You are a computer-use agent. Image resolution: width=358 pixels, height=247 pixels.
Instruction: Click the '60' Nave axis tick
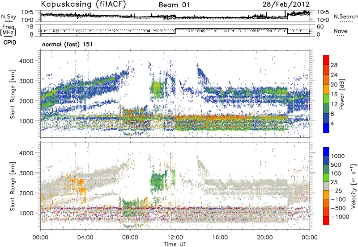click(320, 27)
